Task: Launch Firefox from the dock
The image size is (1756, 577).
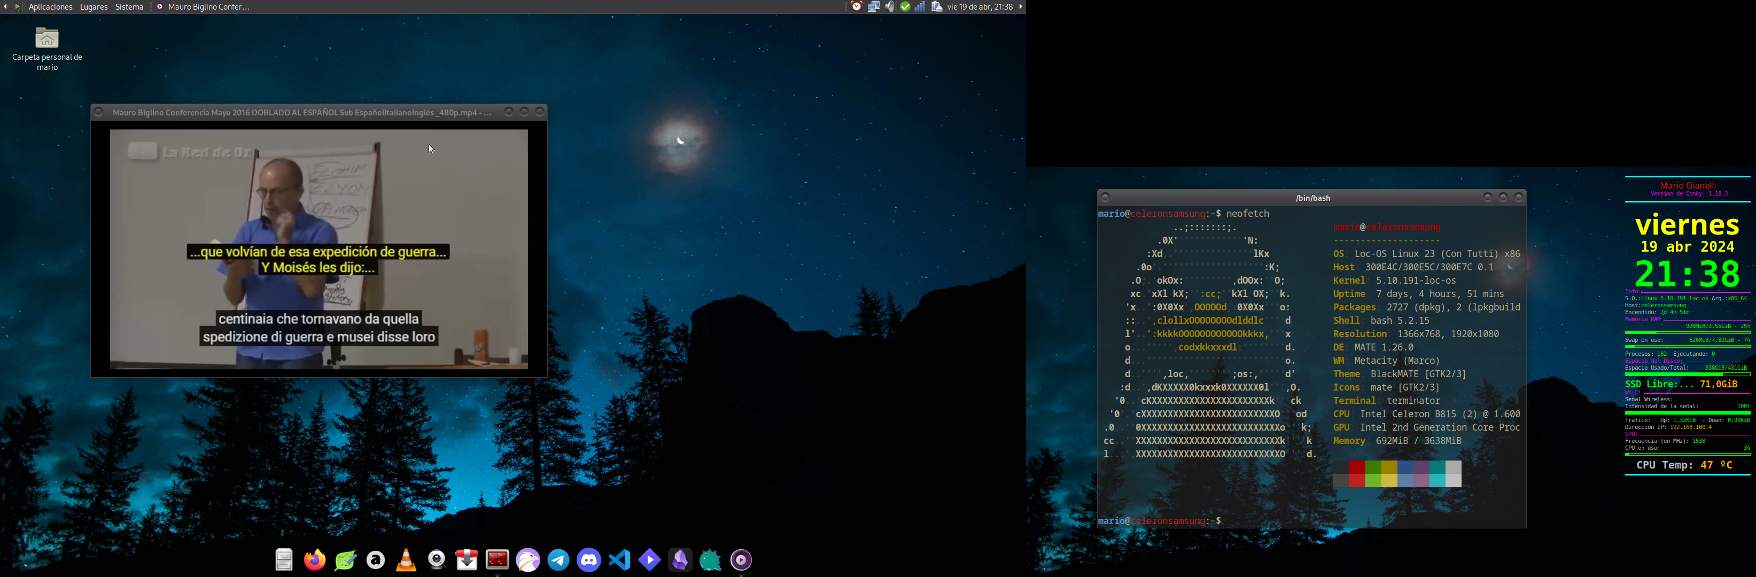Action: coord(314,560)
